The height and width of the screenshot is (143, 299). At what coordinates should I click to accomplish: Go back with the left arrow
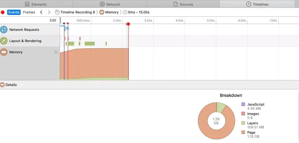[41, 12]
